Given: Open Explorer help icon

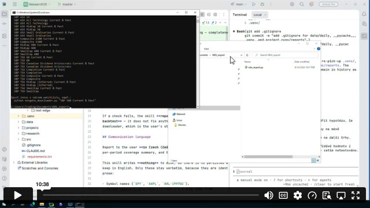Looking at the screenshot, I should point(319,49).
